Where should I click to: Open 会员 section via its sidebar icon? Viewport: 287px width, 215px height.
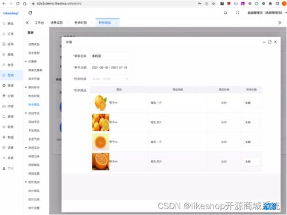(4, 65)
